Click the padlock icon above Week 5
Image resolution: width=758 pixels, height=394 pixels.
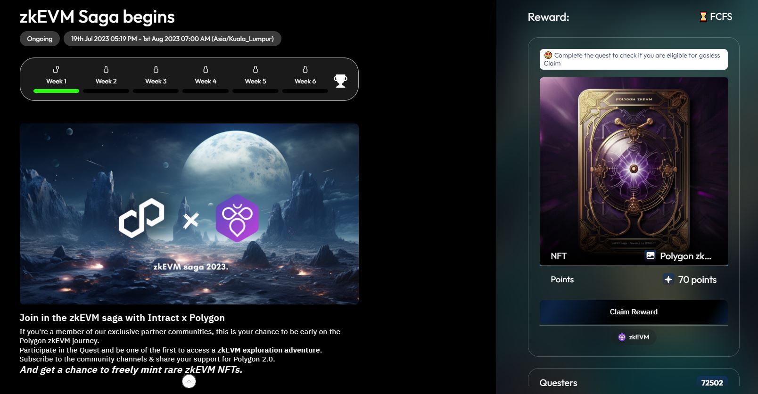coord(255,69)
